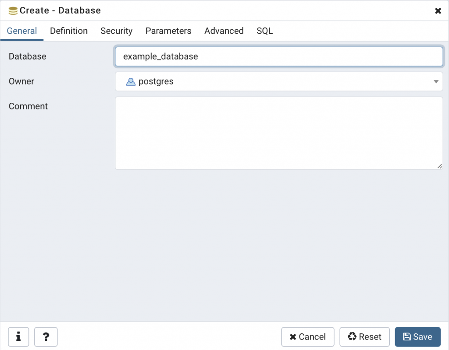
Task: Click the Save button
Action: click(x=417, y=336)
